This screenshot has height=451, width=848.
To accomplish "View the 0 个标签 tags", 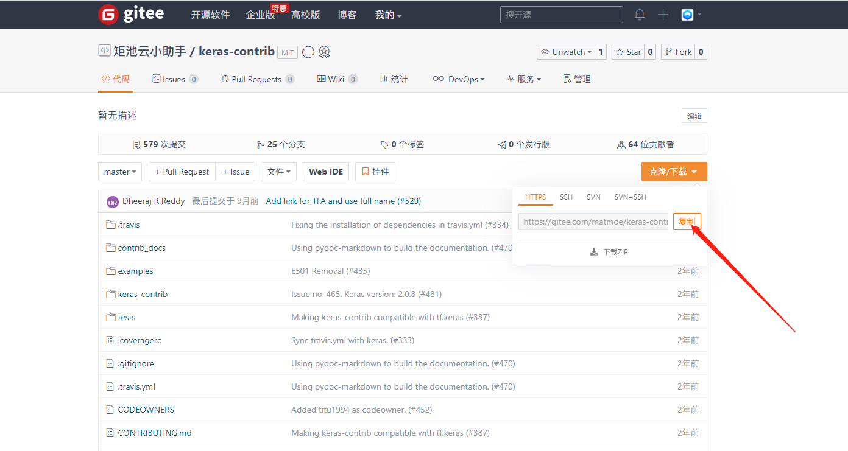I will 402,144.
